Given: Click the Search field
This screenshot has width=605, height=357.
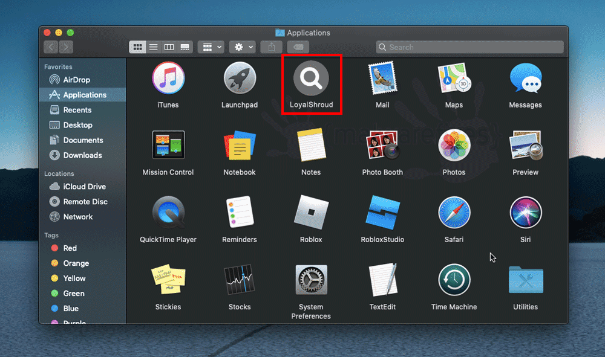Looking at the screenshot, I should [x=469, y=47].
